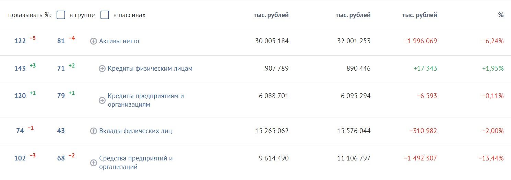Click the 'в группе' checkbox label
Image resolution: width=511 pixels, height=180 pixels.
pyautogui.click(x=82, y=15)
